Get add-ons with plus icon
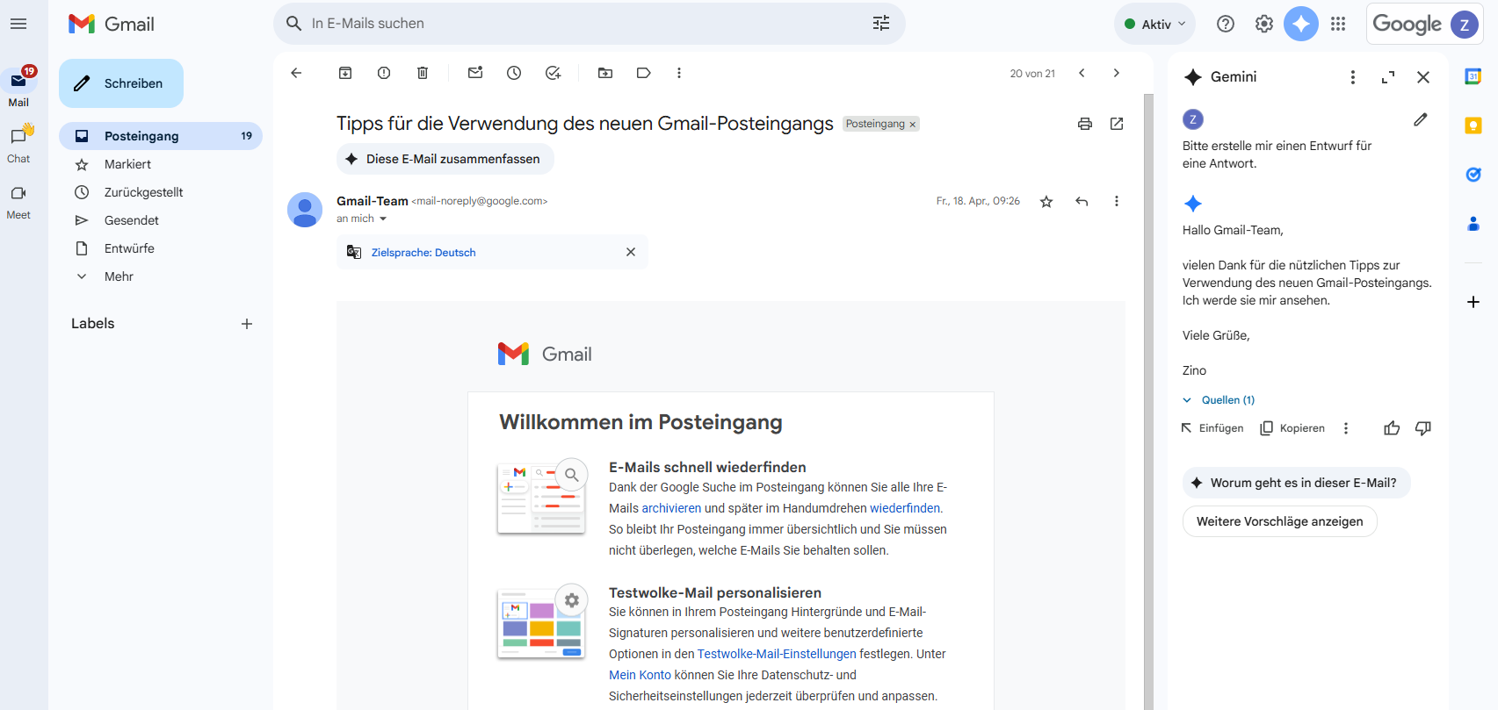Viewport: 1498px width, 710px height. click(1473, 302)
